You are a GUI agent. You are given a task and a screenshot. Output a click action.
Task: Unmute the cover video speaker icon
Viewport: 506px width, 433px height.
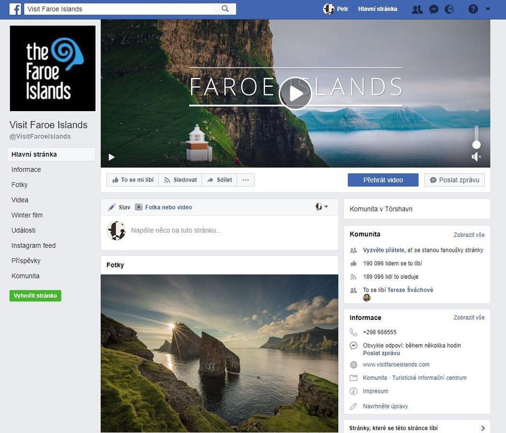click(x=476, y=157)
